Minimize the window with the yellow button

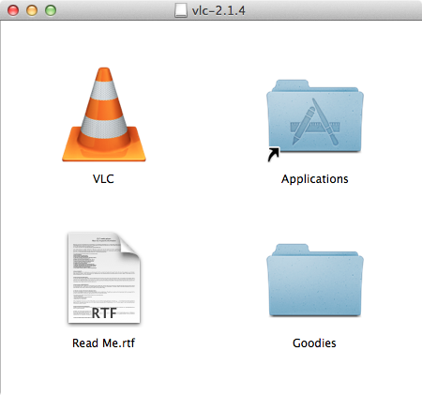point(32,10)
